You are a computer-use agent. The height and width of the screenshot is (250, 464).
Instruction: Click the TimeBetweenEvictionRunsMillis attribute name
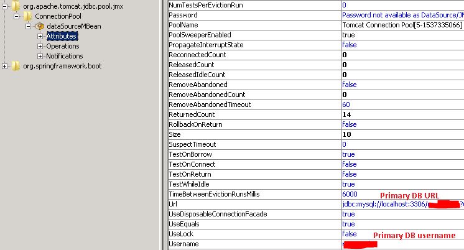coord(214,194)
